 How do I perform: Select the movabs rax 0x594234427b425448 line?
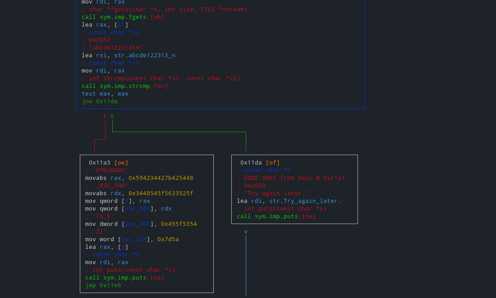(x=139, y=178)
